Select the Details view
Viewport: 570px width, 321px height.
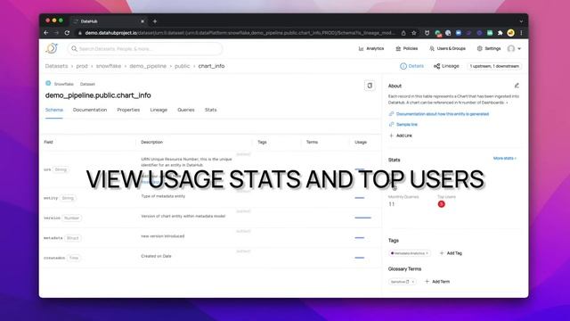pyautogui.click(x=411, y=66)
